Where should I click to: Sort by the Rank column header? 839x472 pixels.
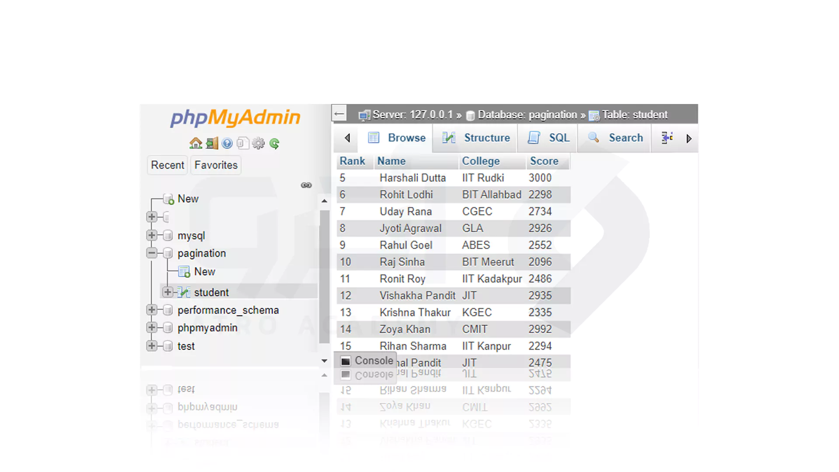point(352,161)
